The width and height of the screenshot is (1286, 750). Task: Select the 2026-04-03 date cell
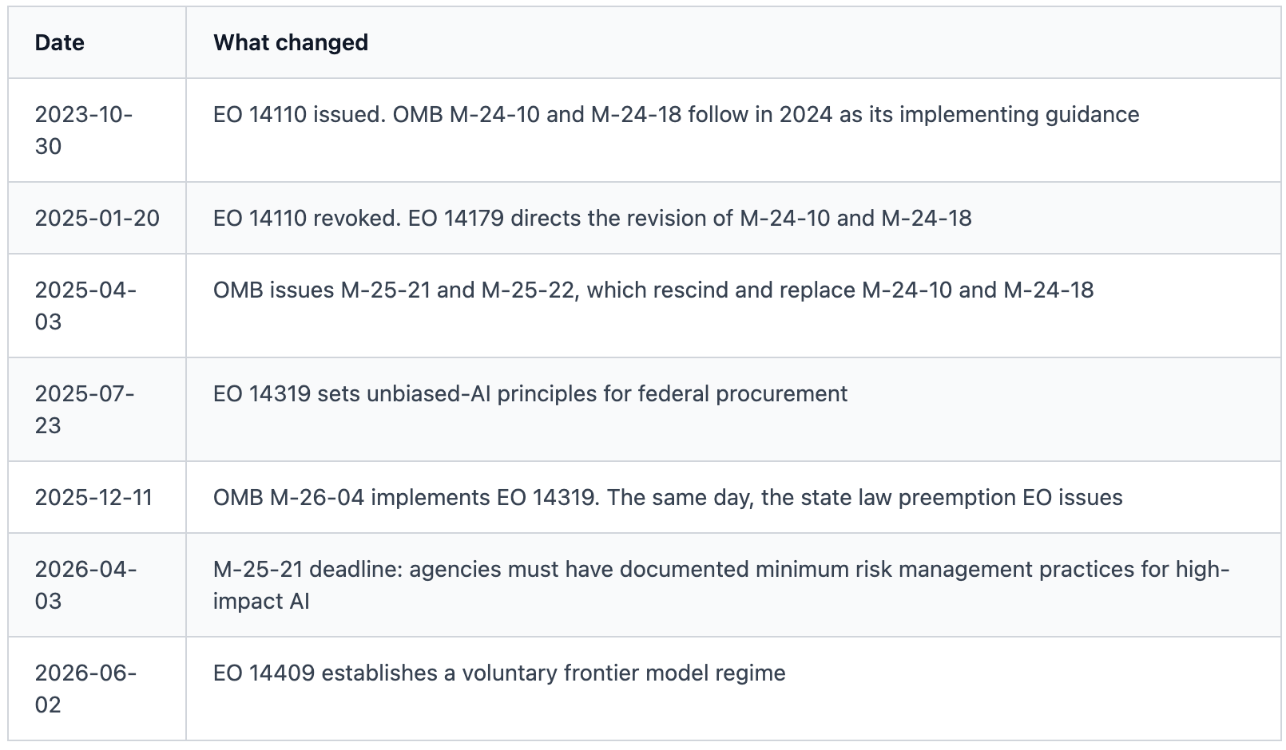click(x=97, y=585)
